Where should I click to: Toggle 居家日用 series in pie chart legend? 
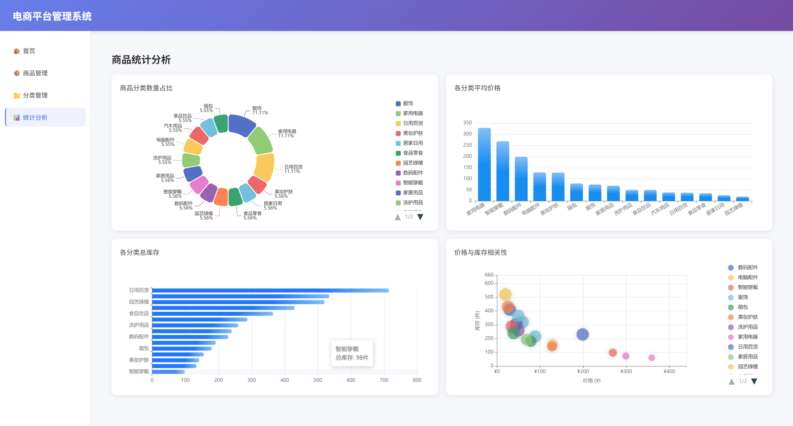click(409, 143)
